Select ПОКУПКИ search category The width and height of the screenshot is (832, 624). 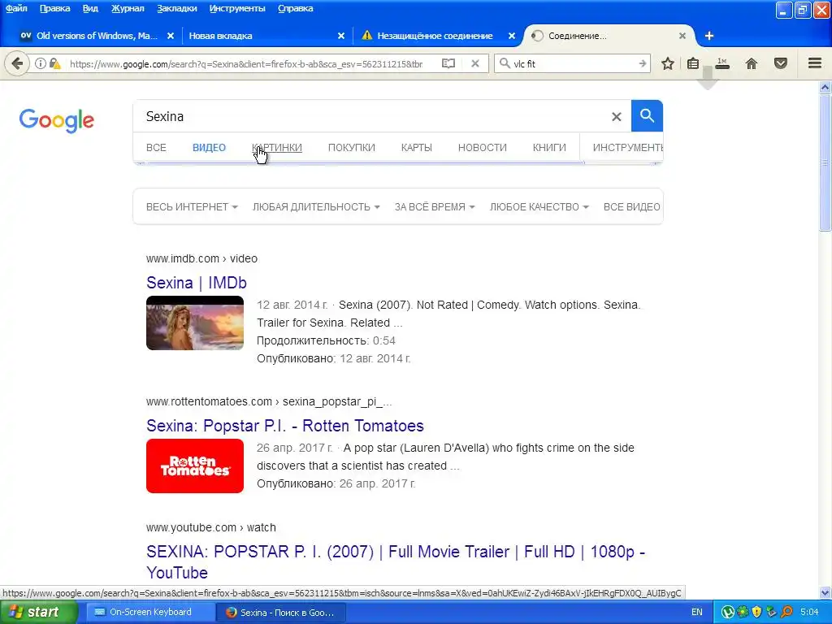point(351,148)
